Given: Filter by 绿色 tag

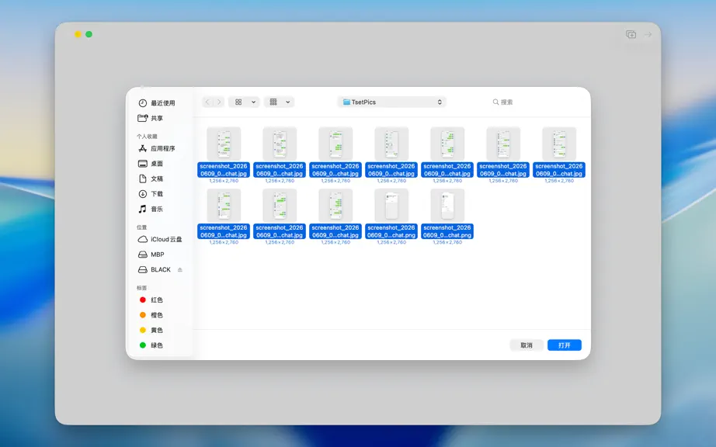Looking at the screenshot, I should point(151,345).
